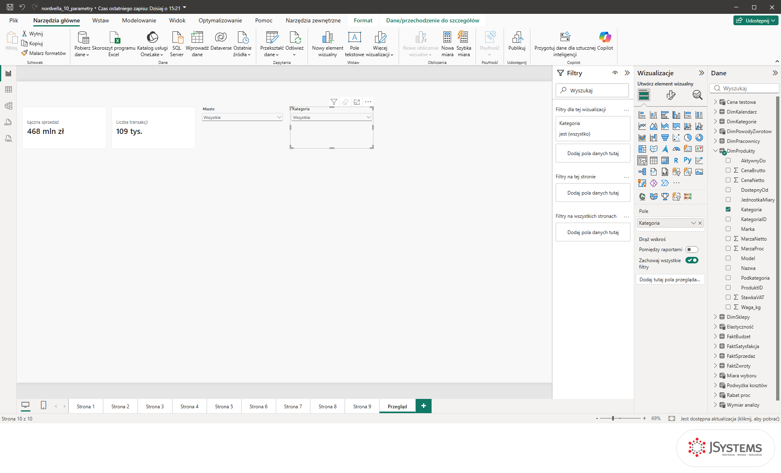Image resolution: width=781 pixels, height=473 pixels.
Task: Switch to Table view in left sidebar
Action: (x=9, y=90)
